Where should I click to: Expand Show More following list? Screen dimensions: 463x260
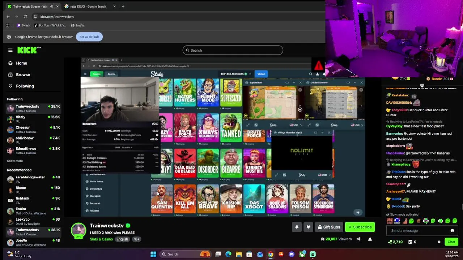[15, 161]
